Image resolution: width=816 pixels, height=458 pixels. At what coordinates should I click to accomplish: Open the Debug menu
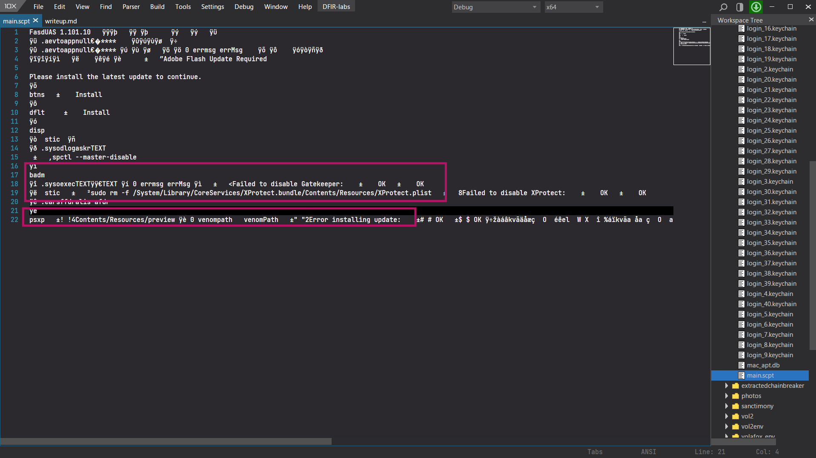tap(244, 7)
